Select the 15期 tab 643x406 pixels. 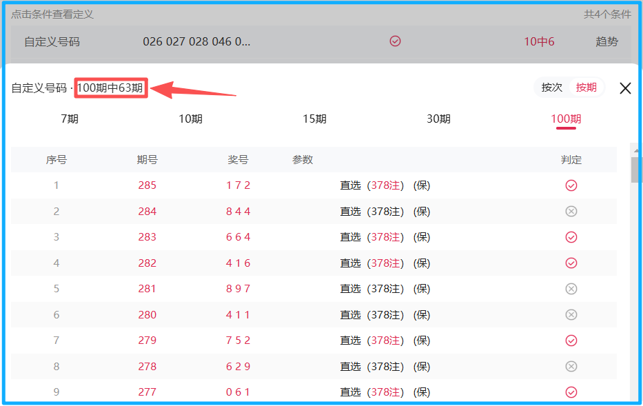[314, 119]
